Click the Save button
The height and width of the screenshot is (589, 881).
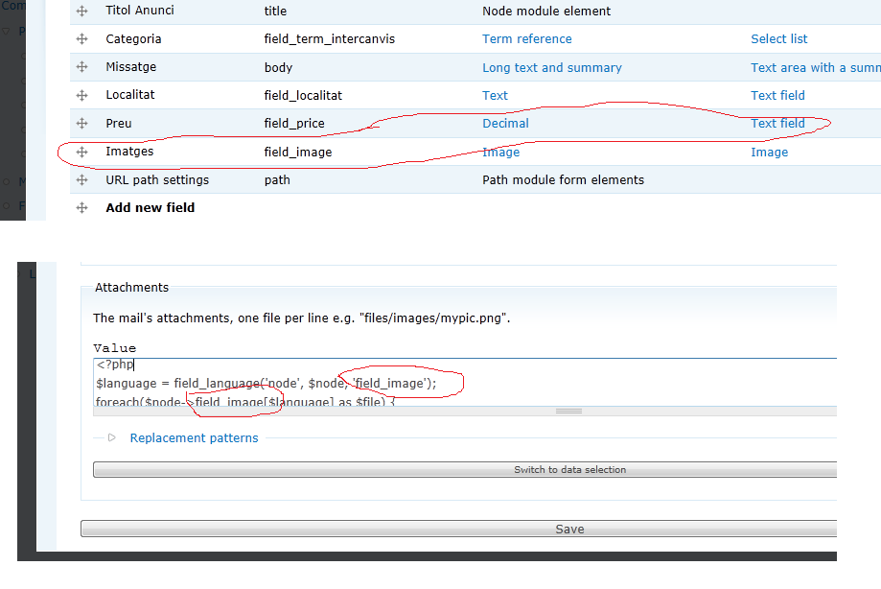point(458,529)
